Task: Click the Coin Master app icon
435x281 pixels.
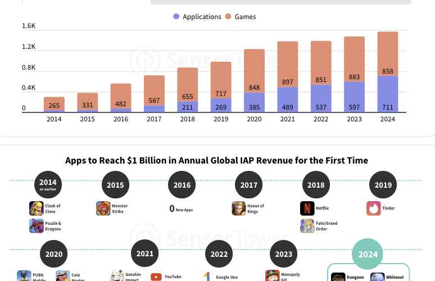Action: (x=63, y=276)
